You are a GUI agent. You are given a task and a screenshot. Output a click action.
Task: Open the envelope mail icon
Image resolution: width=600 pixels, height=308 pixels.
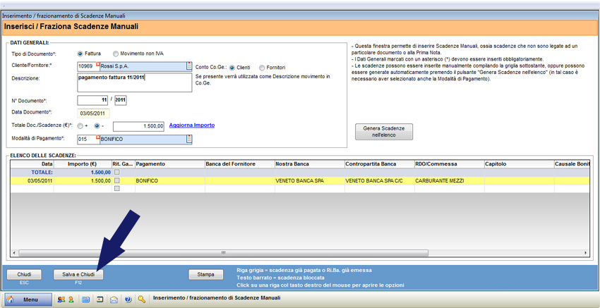coord(114,300)
